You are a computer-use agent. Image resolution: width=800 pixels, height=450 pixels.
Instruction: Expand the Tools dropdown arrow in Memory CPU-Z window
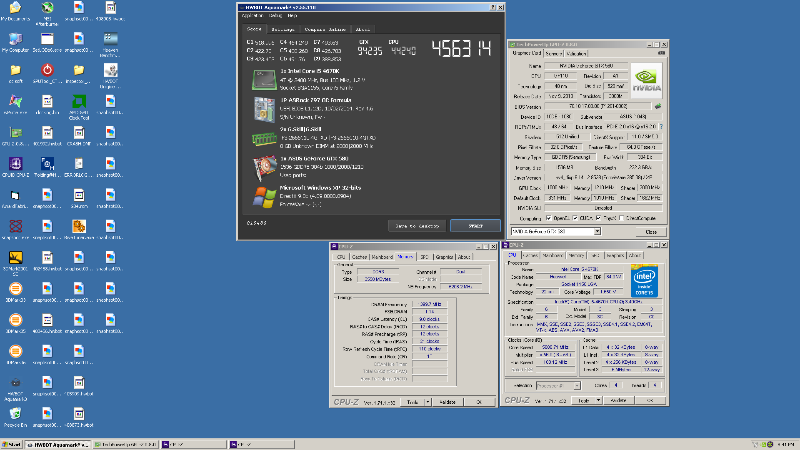[427, 402]
